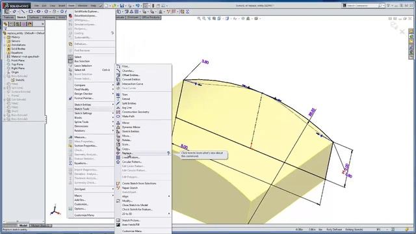Click the Save icon in the top toolbar
Viewport: 416px width, 234px height.
122,6
